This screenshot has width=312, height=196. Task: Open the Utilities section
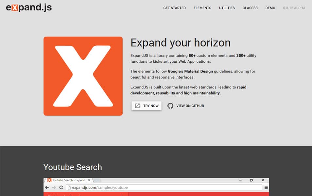click(x=227, y=8)
